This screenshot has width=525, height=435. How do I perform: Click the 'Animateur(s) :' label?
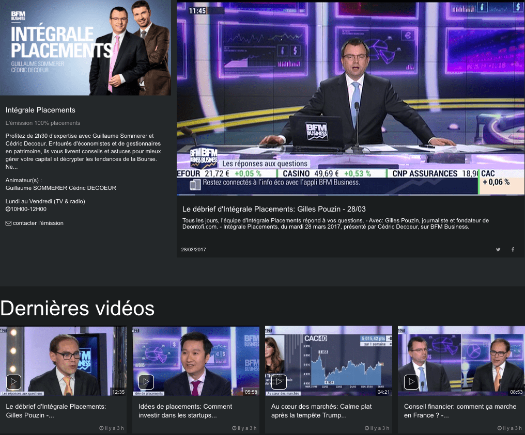24,180
